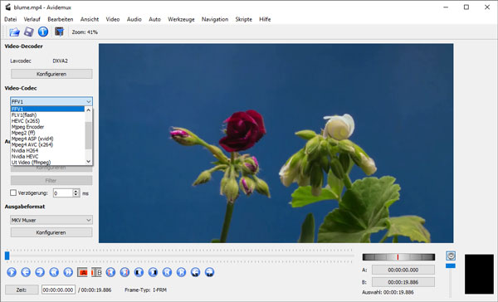The width and height of the screenshot is (498, 302).
Task: Set selection start marker A
Action: (x=82, y=272)
